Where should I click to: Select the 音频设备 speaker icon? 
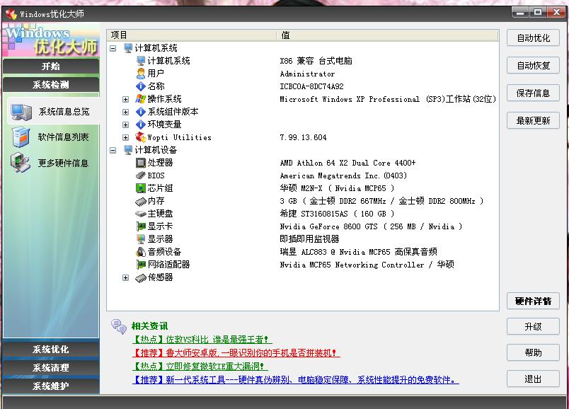[141, 252]
